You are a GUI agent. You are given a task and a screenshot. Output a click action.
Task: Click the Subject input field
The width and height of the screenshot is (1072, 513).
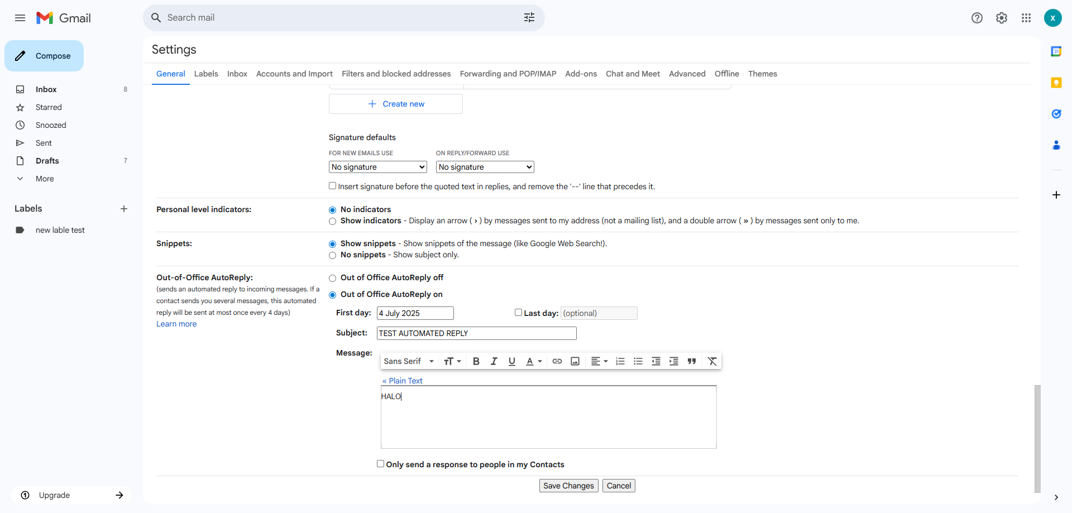click(477, 333)
